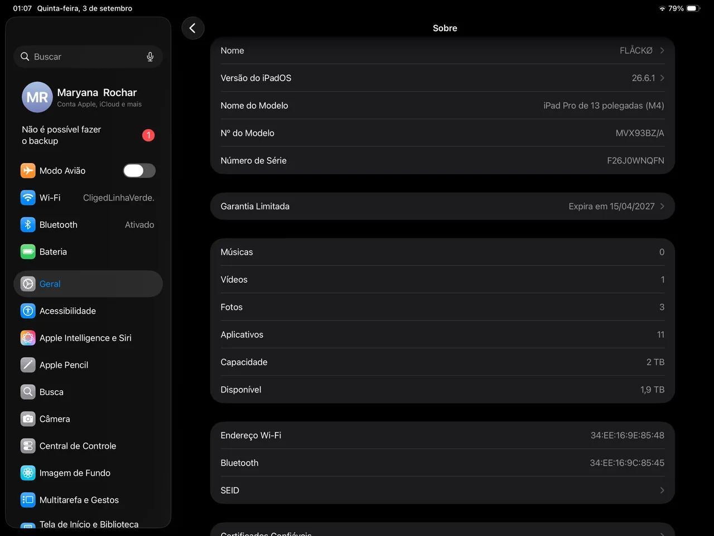
Task: Tap the microphone dictation icon
Action: [x=150, y=56]
